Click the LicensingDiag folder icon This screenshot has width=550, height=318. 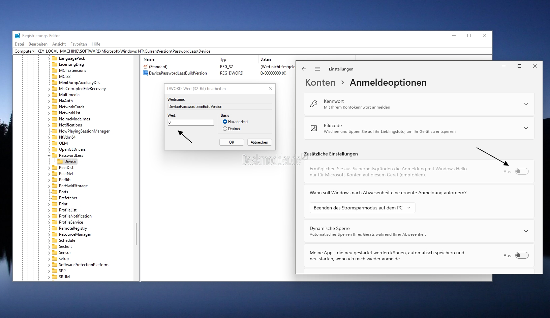pyautogui.click(x=55, y=64)
